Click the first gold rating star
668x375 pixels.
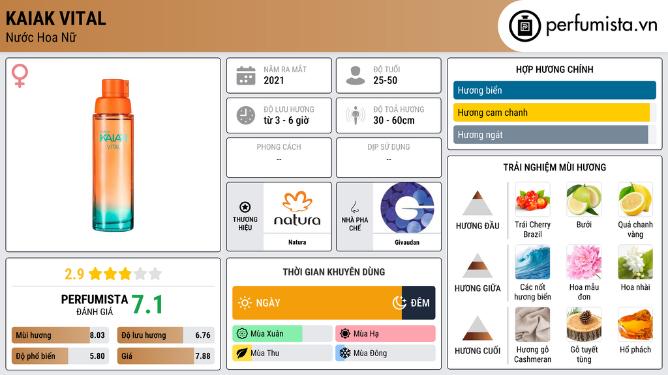click(95, 273)
